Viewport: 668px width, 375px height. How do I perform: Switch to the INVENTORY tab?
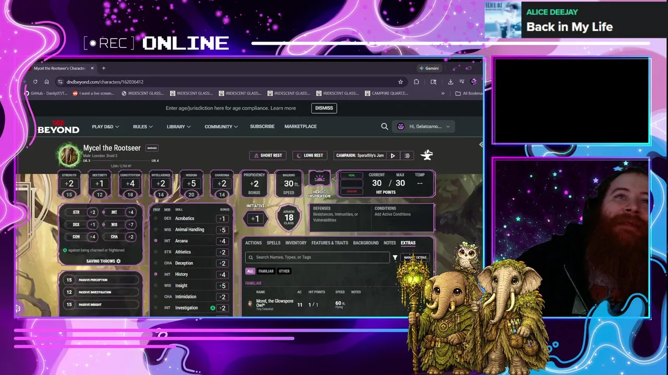click(x=296, y=243)
